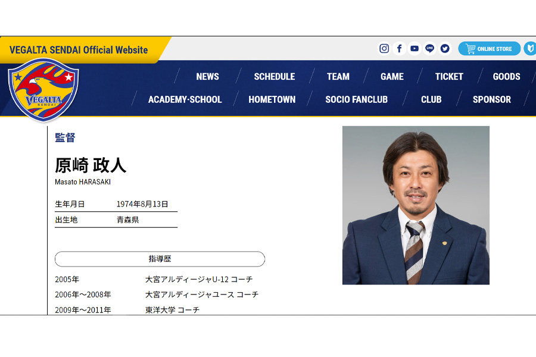Open the GOODS menu
The image size is (536, 357).
point(506,77)
